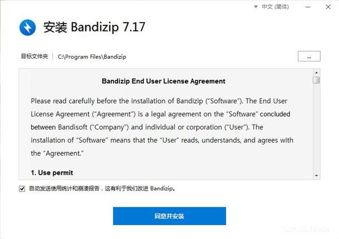Close the Bandizip setup window

click(x=328, y=7)
